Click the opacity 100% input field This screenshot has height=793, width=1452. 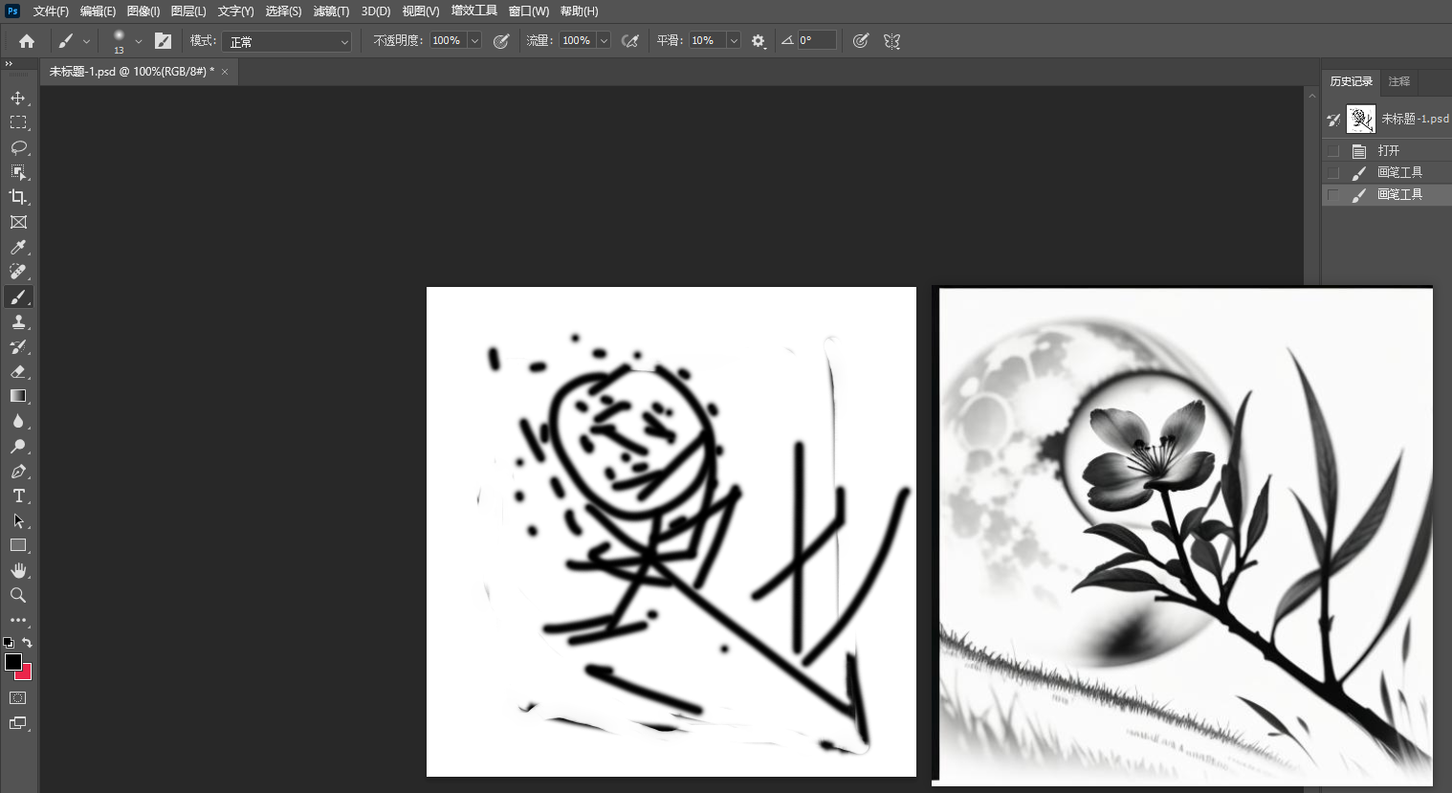447,41
